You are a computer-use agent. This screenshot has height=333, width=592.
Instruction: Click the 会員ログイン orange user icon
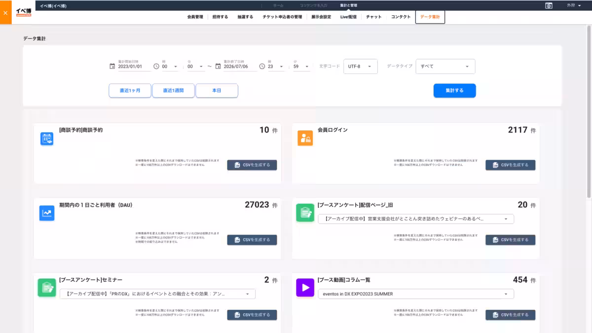305,138
